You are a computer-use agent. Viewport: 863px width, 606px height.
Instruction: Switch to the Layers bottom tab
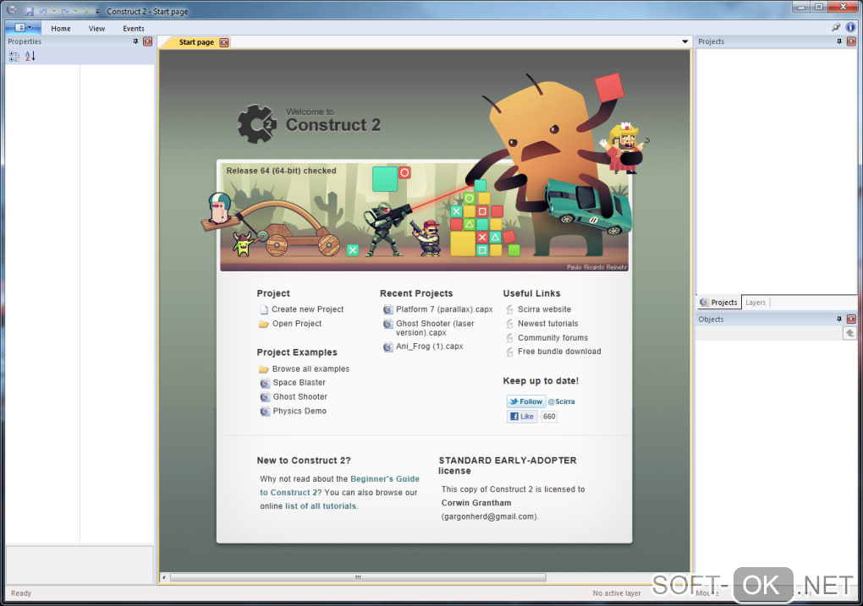point(756,303)
